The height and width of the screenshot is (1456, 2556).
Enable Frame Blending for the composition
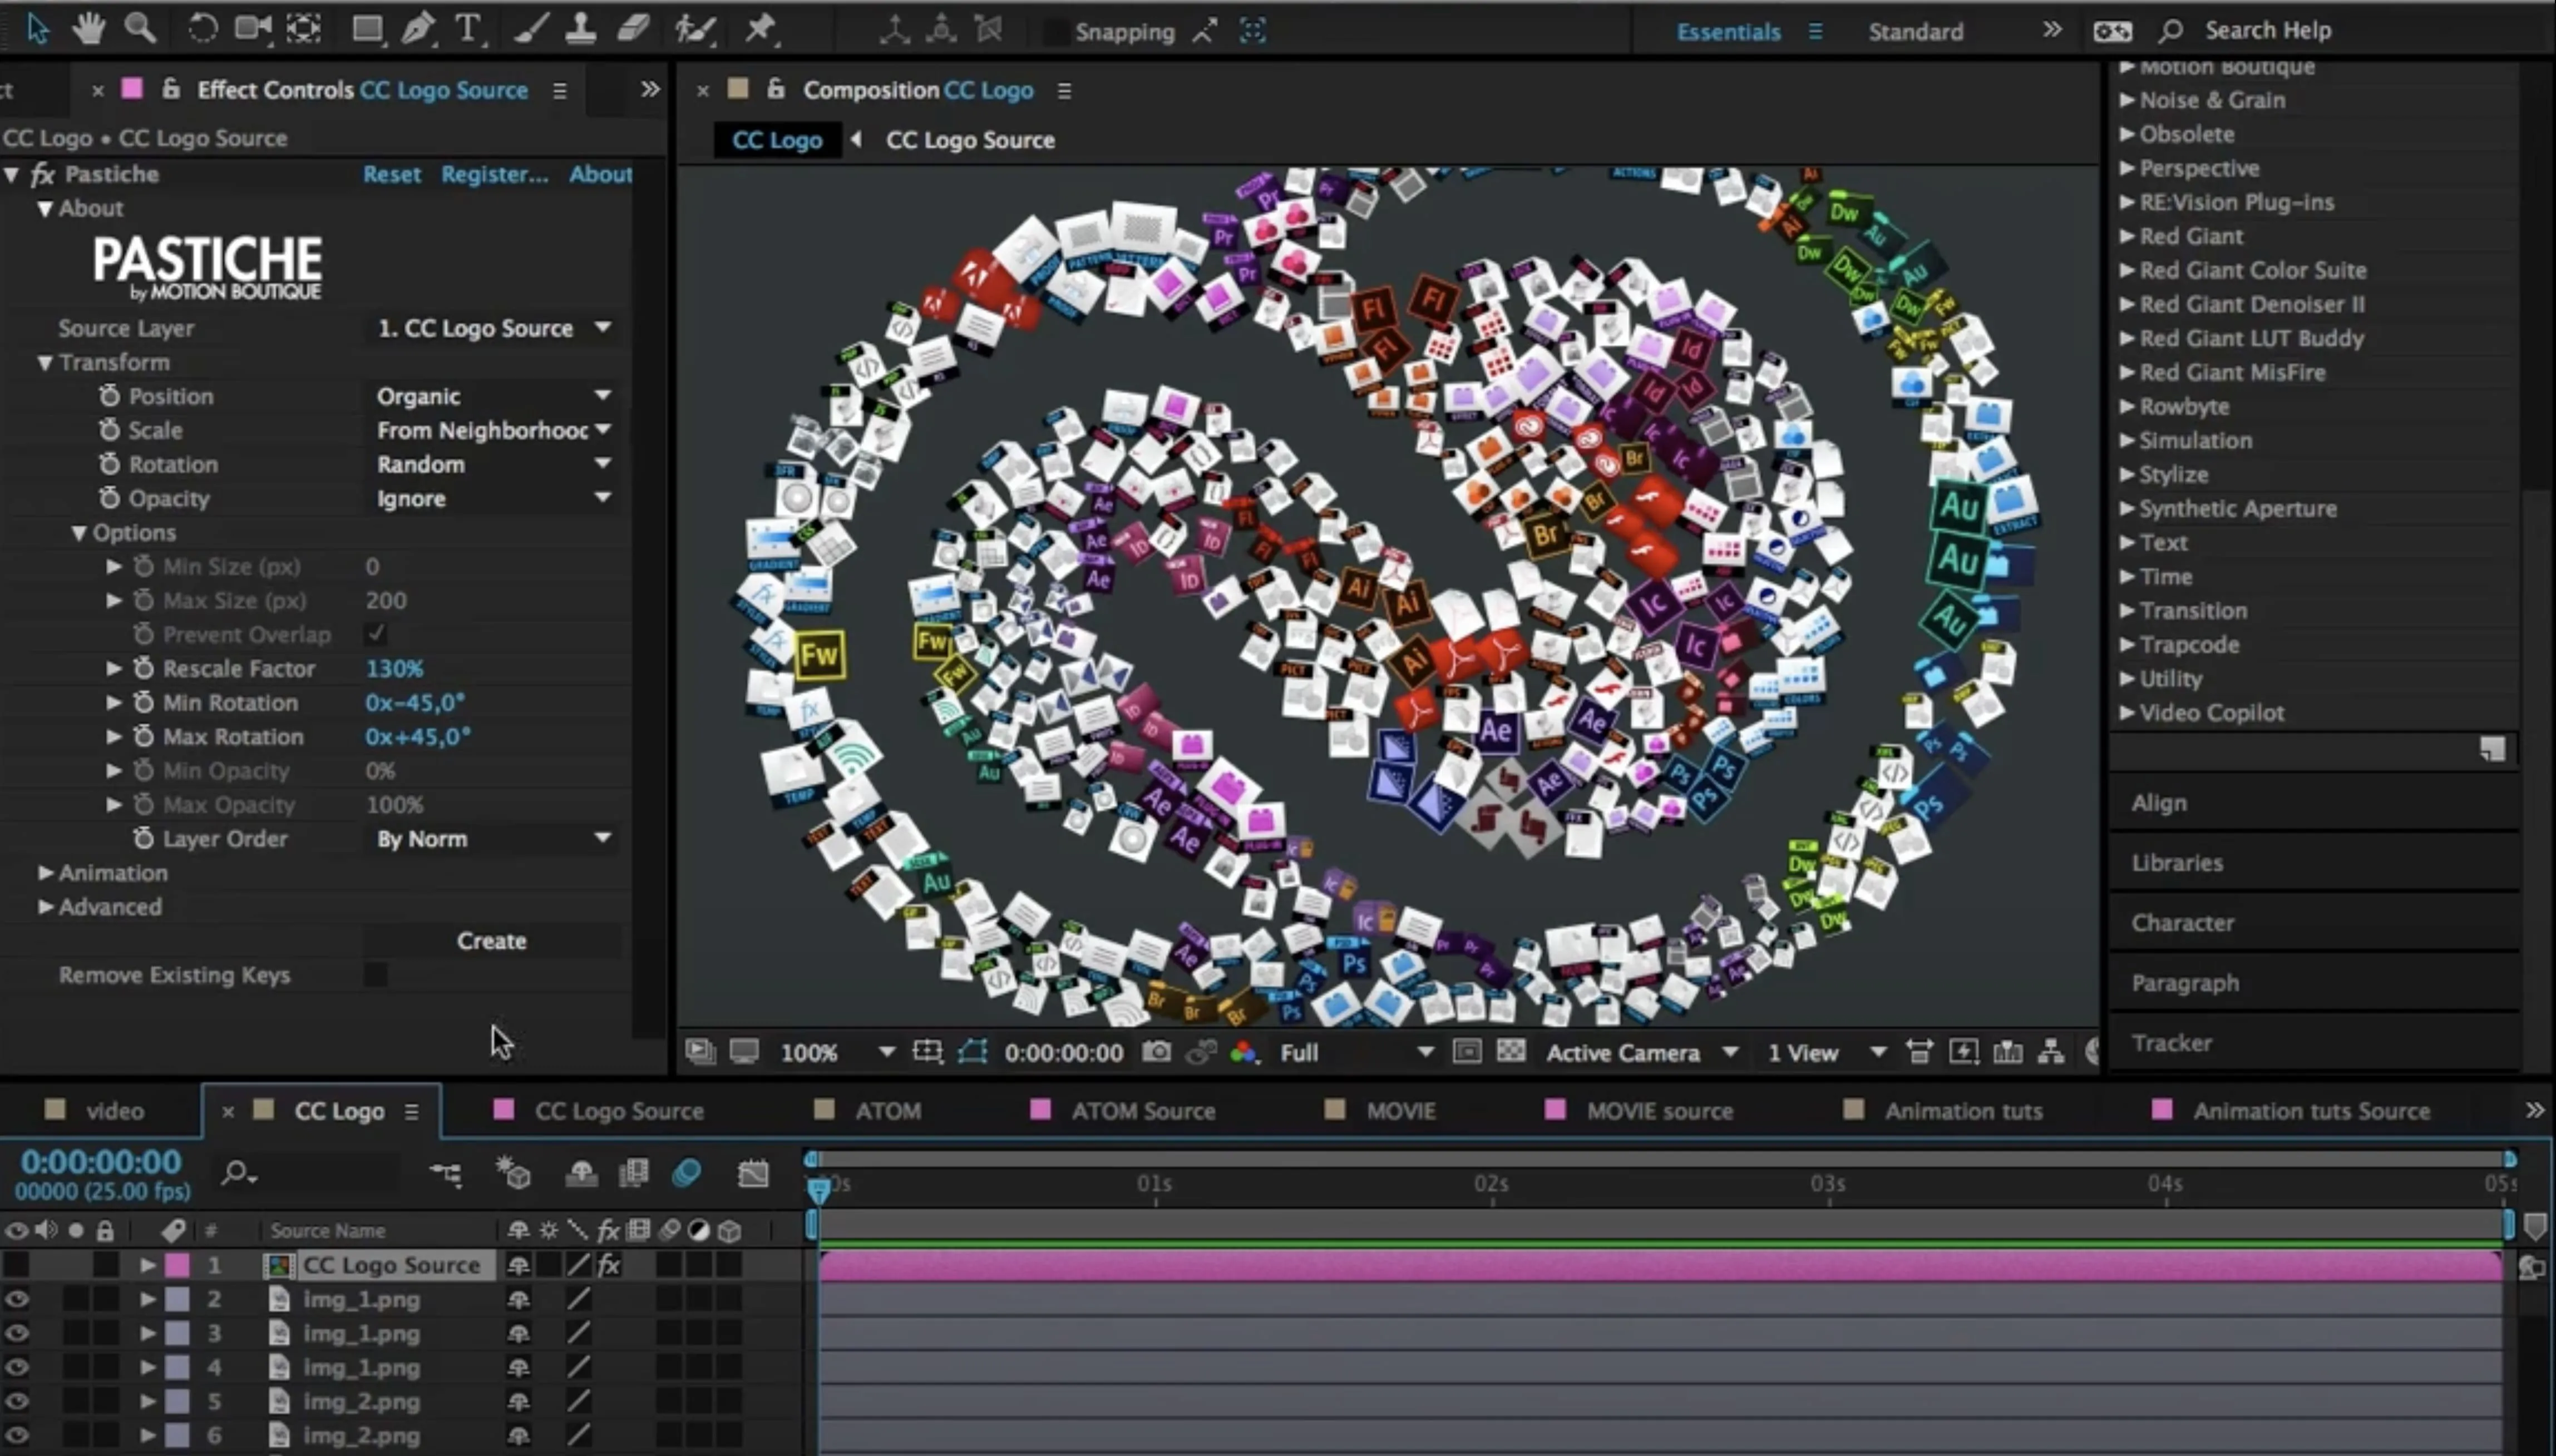(x=634, y=1173)
